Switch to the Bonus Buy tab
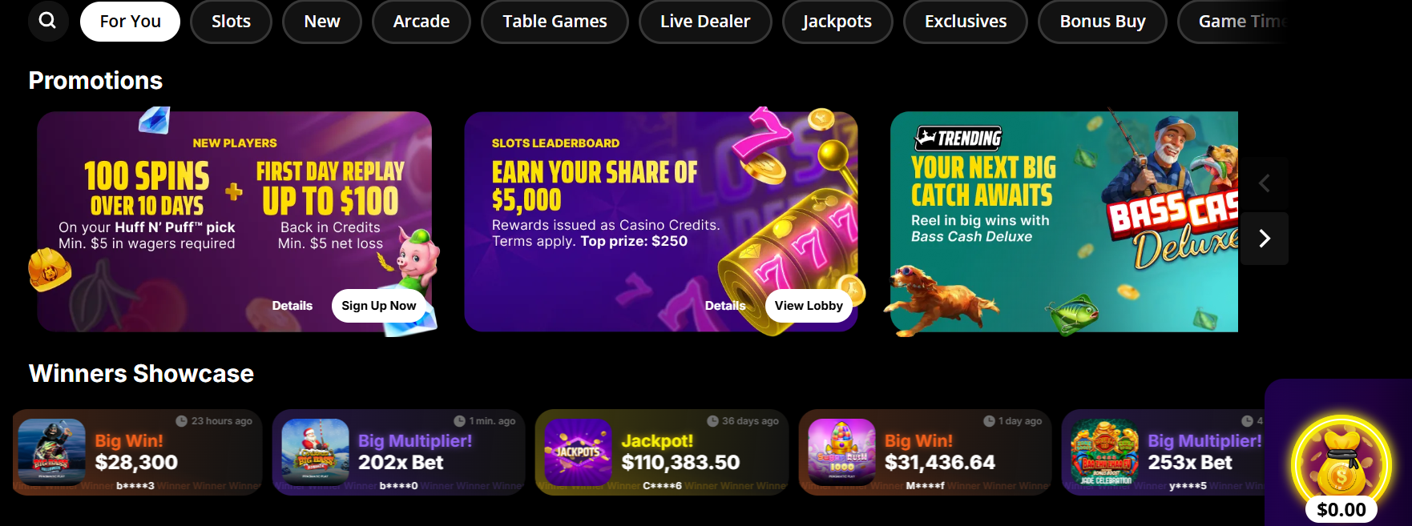Viewport: 1412px width, 526px height. pyautogui.click(x=1103, y=22)
